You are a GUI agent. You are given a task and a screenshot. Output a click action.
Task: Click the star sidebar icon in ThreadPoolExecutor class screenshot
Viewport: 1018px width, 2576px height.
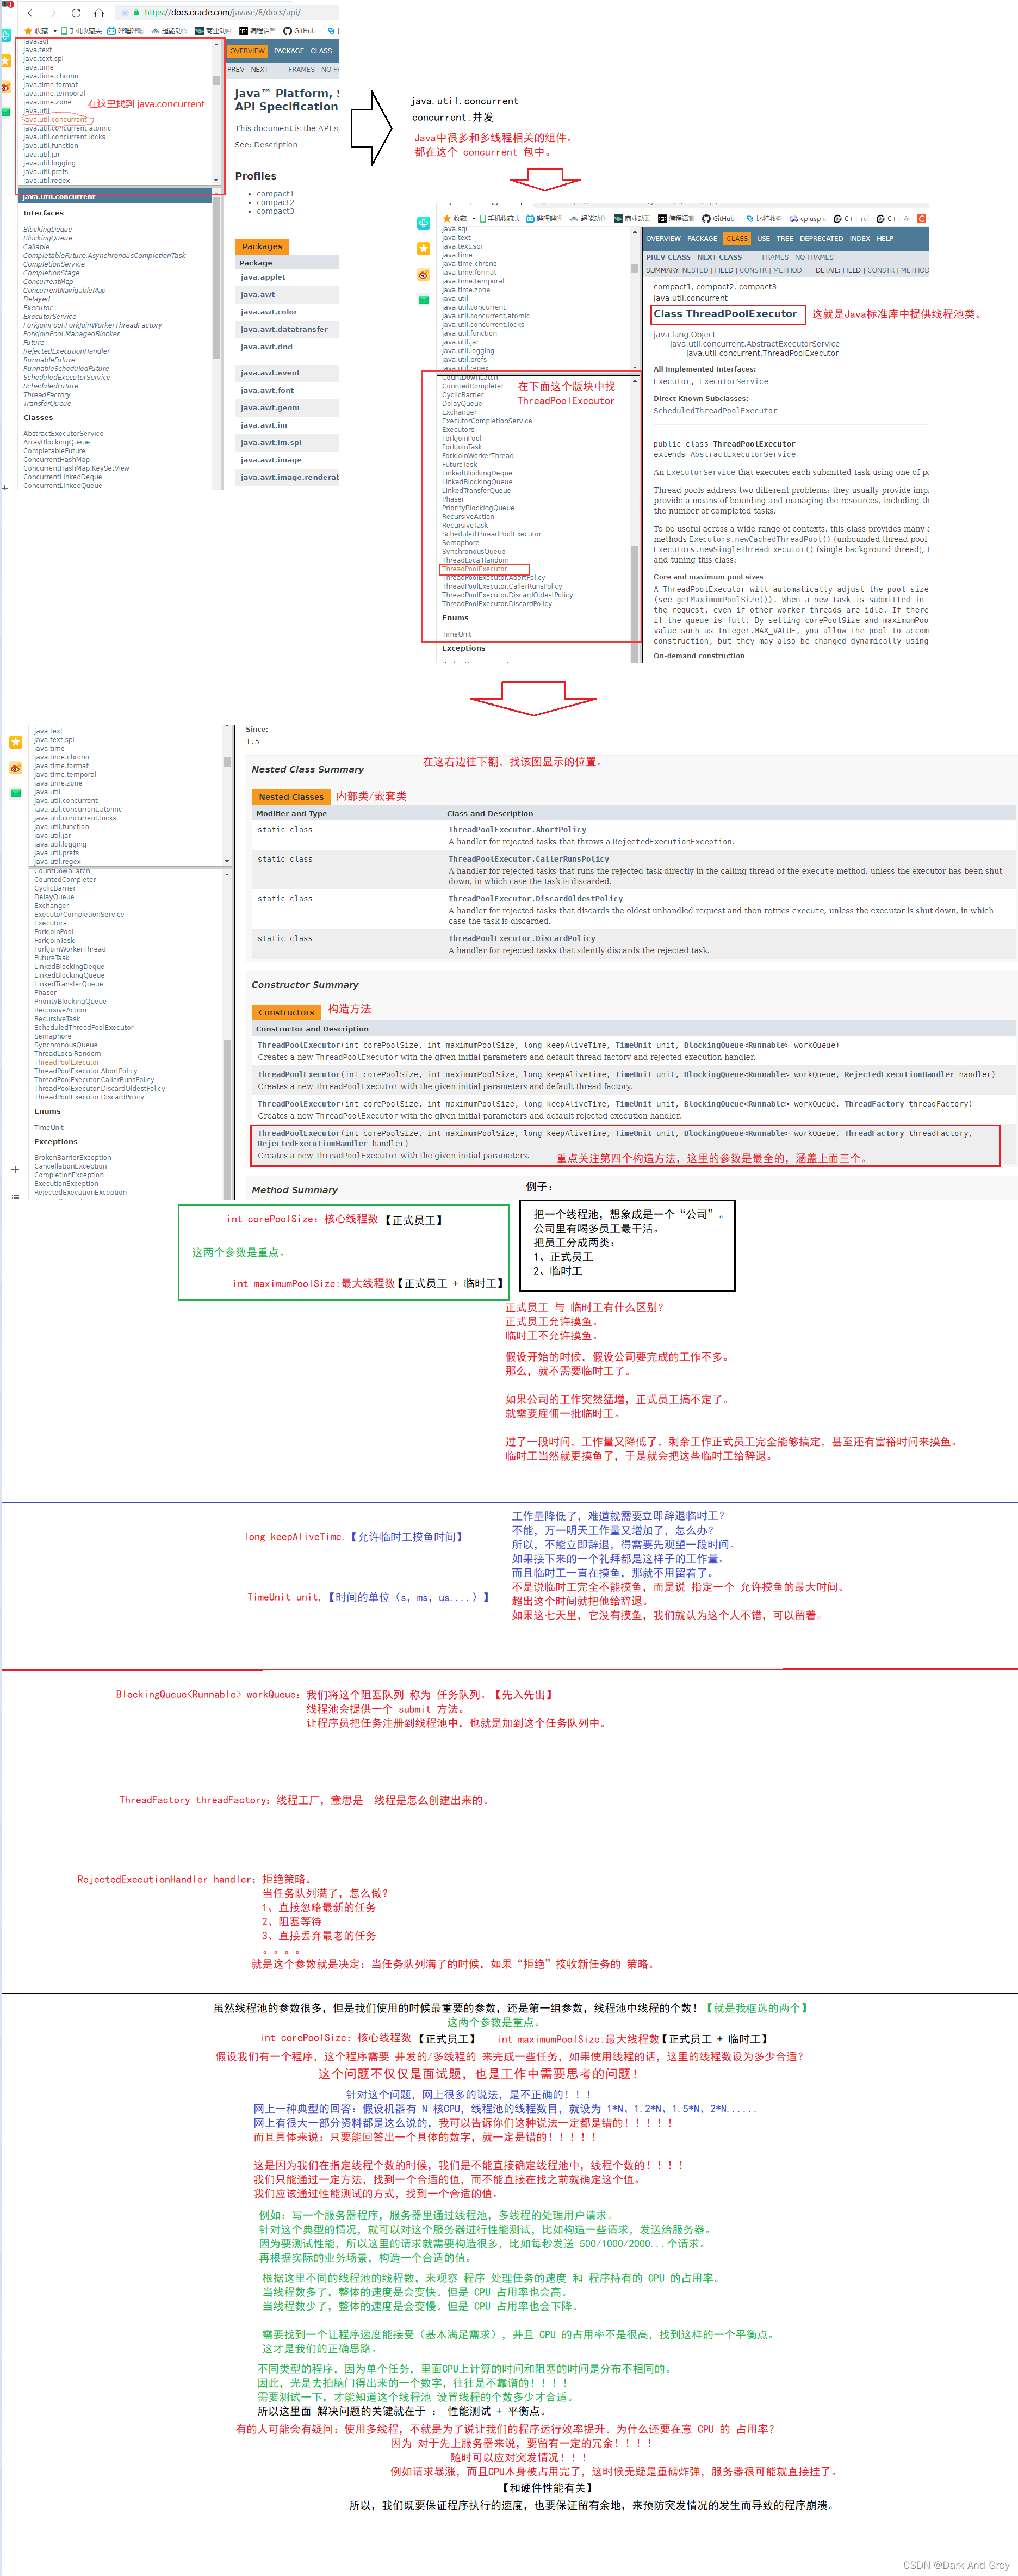click(x=423, y=248)
